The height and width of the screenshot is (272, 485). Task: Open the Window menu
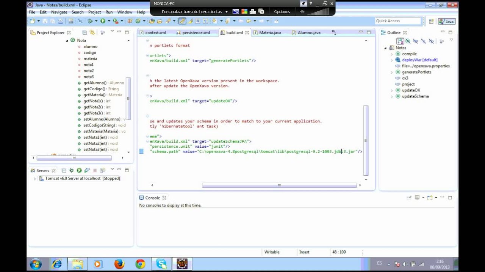pyautogui.click(x=125, y=12)
